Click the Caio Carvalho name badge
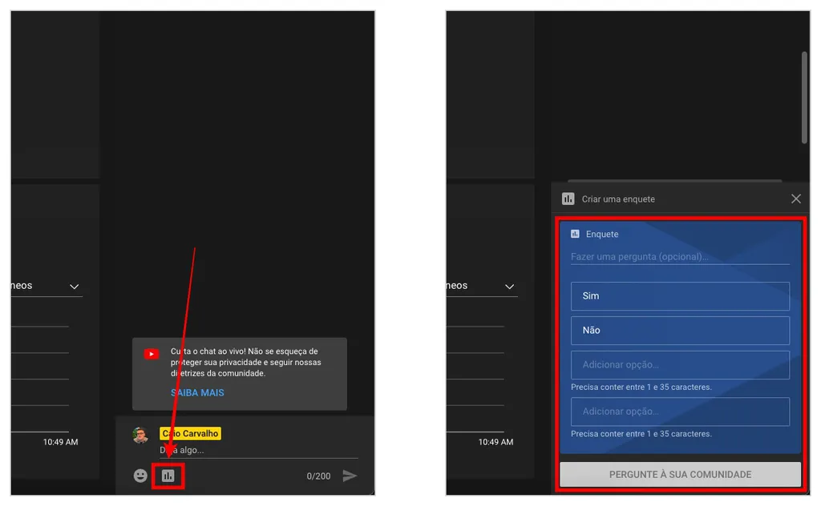Viewport: 821px width, 506px height. point(190,433)
